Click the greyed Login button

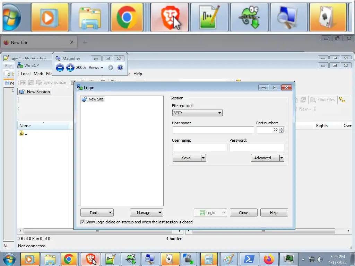[208, 213]
